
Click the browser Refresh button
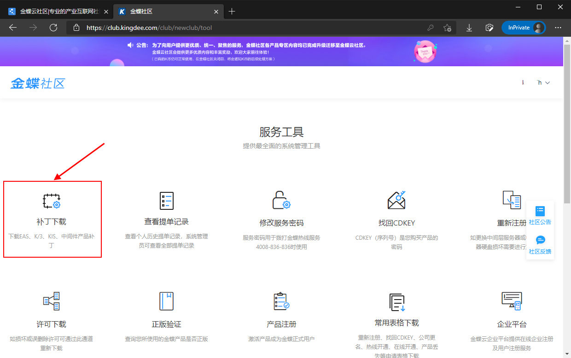point(53,28)
